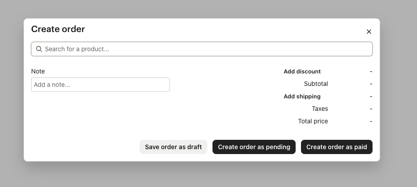Dismiss dialog by clicking the dimmed backdrop

(x=208, y=175)
